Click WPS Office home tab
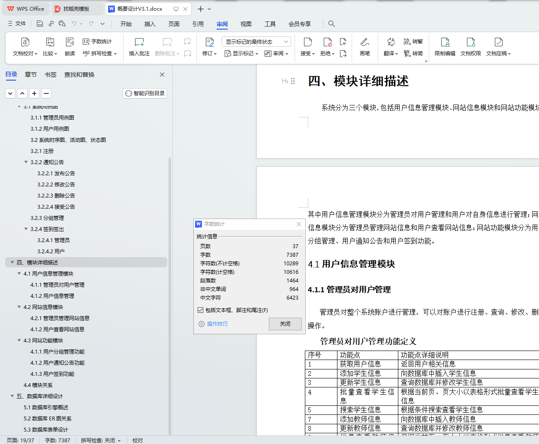 click(x=26, y=9)
